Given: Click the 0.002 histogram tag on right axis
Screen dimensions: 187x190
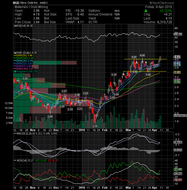Looking at the screenshot, I should tap(178, 150).
